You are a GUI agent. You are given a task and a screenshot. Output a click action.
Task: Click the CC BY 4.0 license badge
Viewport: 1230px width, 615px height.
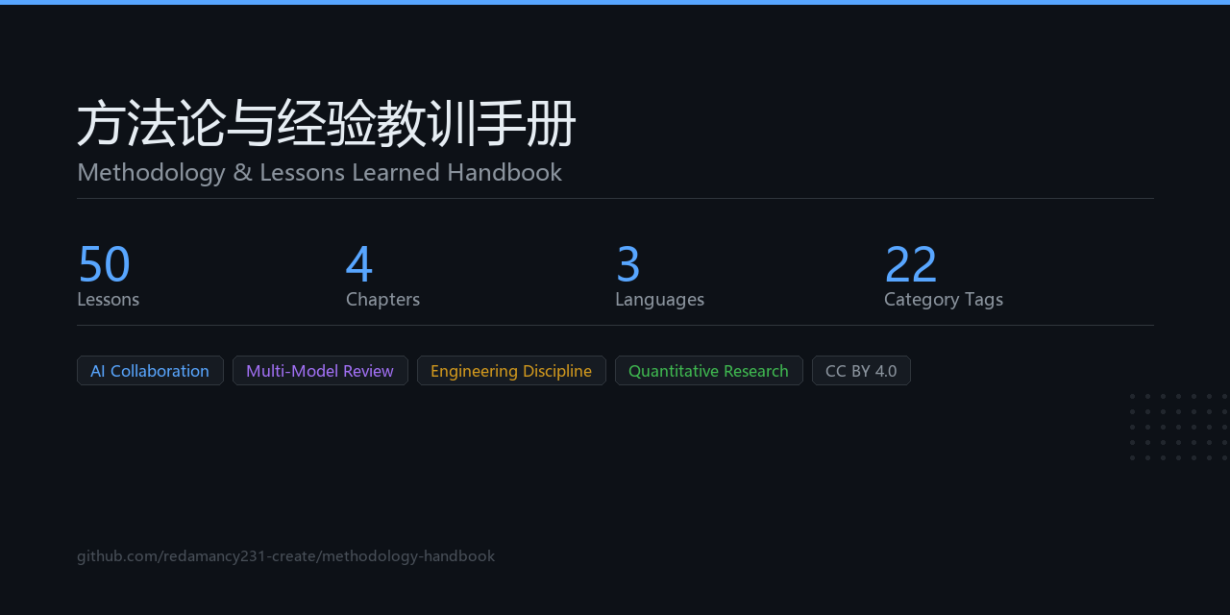[861, 371]
